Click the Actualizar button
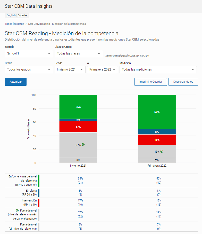 [16, 82]
